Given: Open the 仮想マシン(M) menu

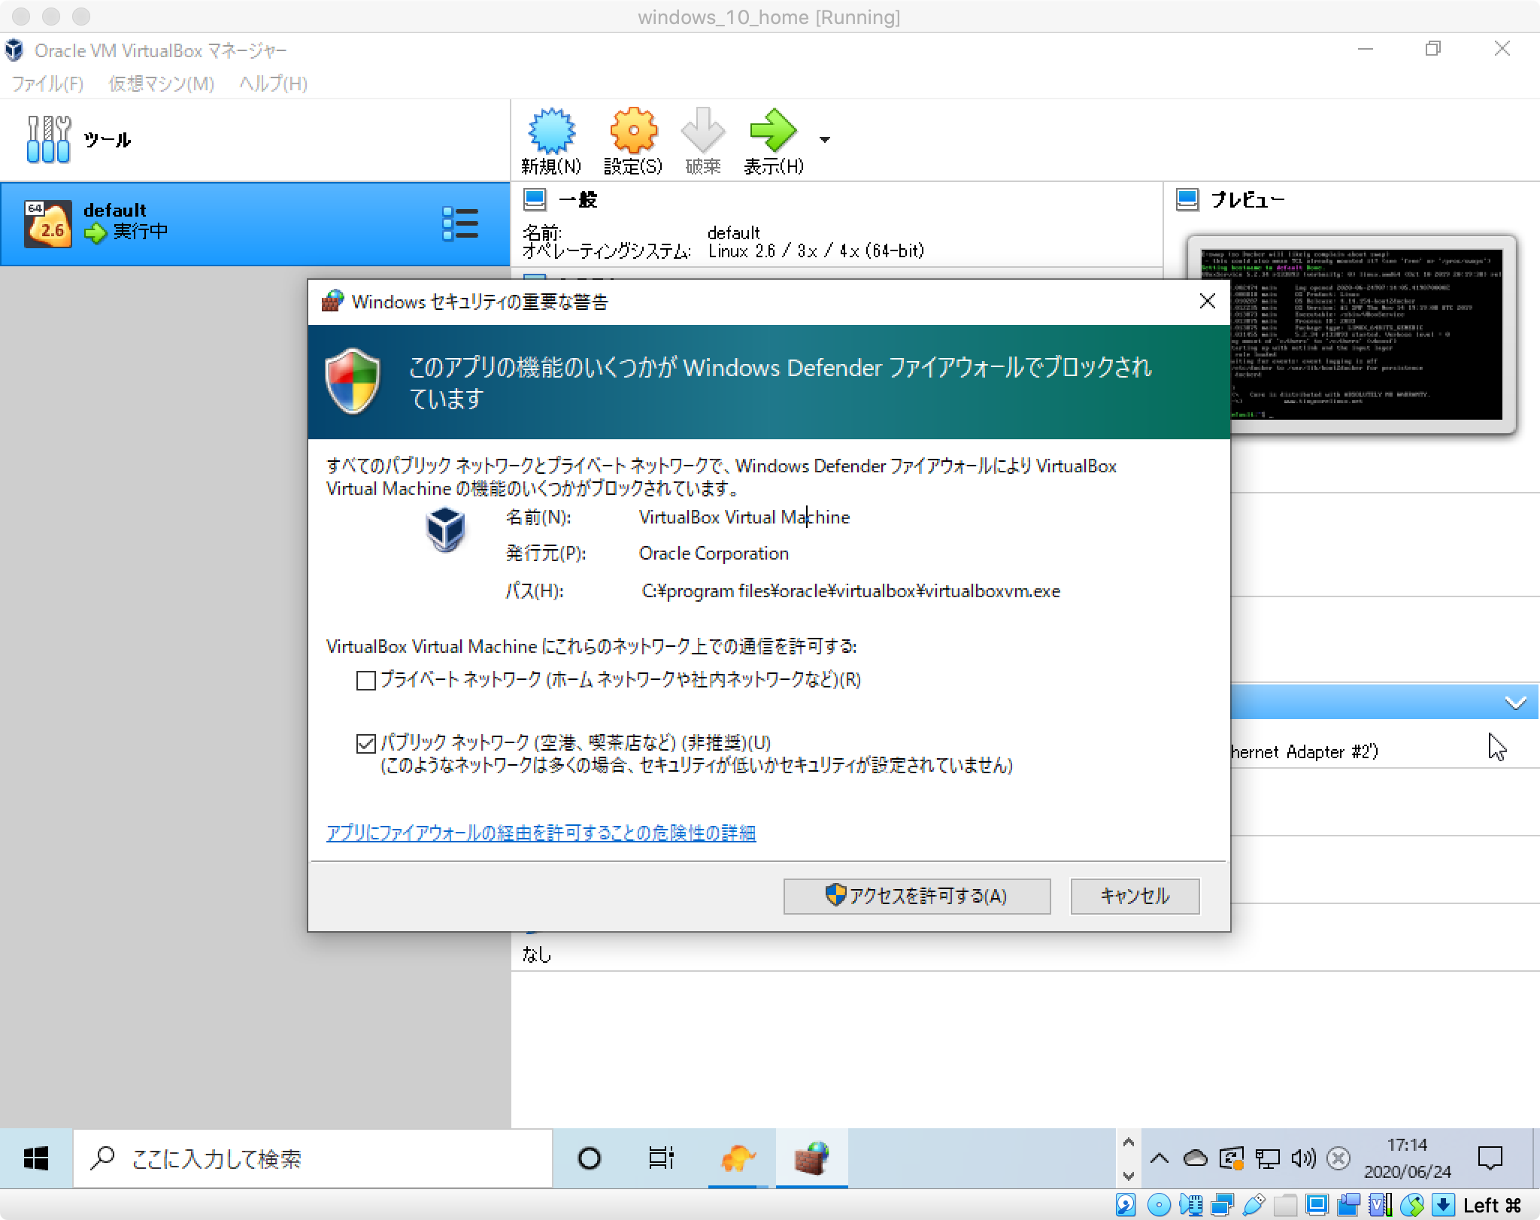Looking at the screenshot, I should [x=161, y=83].
